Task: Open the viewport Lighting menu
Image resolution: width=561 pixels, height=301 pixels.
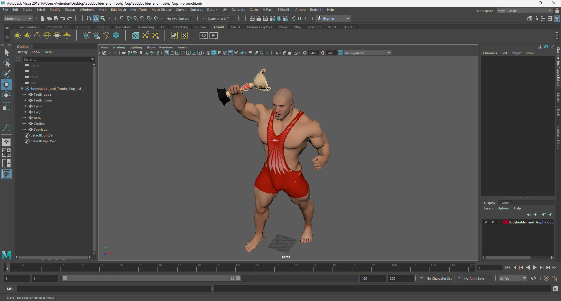Action: click(136, 47)
